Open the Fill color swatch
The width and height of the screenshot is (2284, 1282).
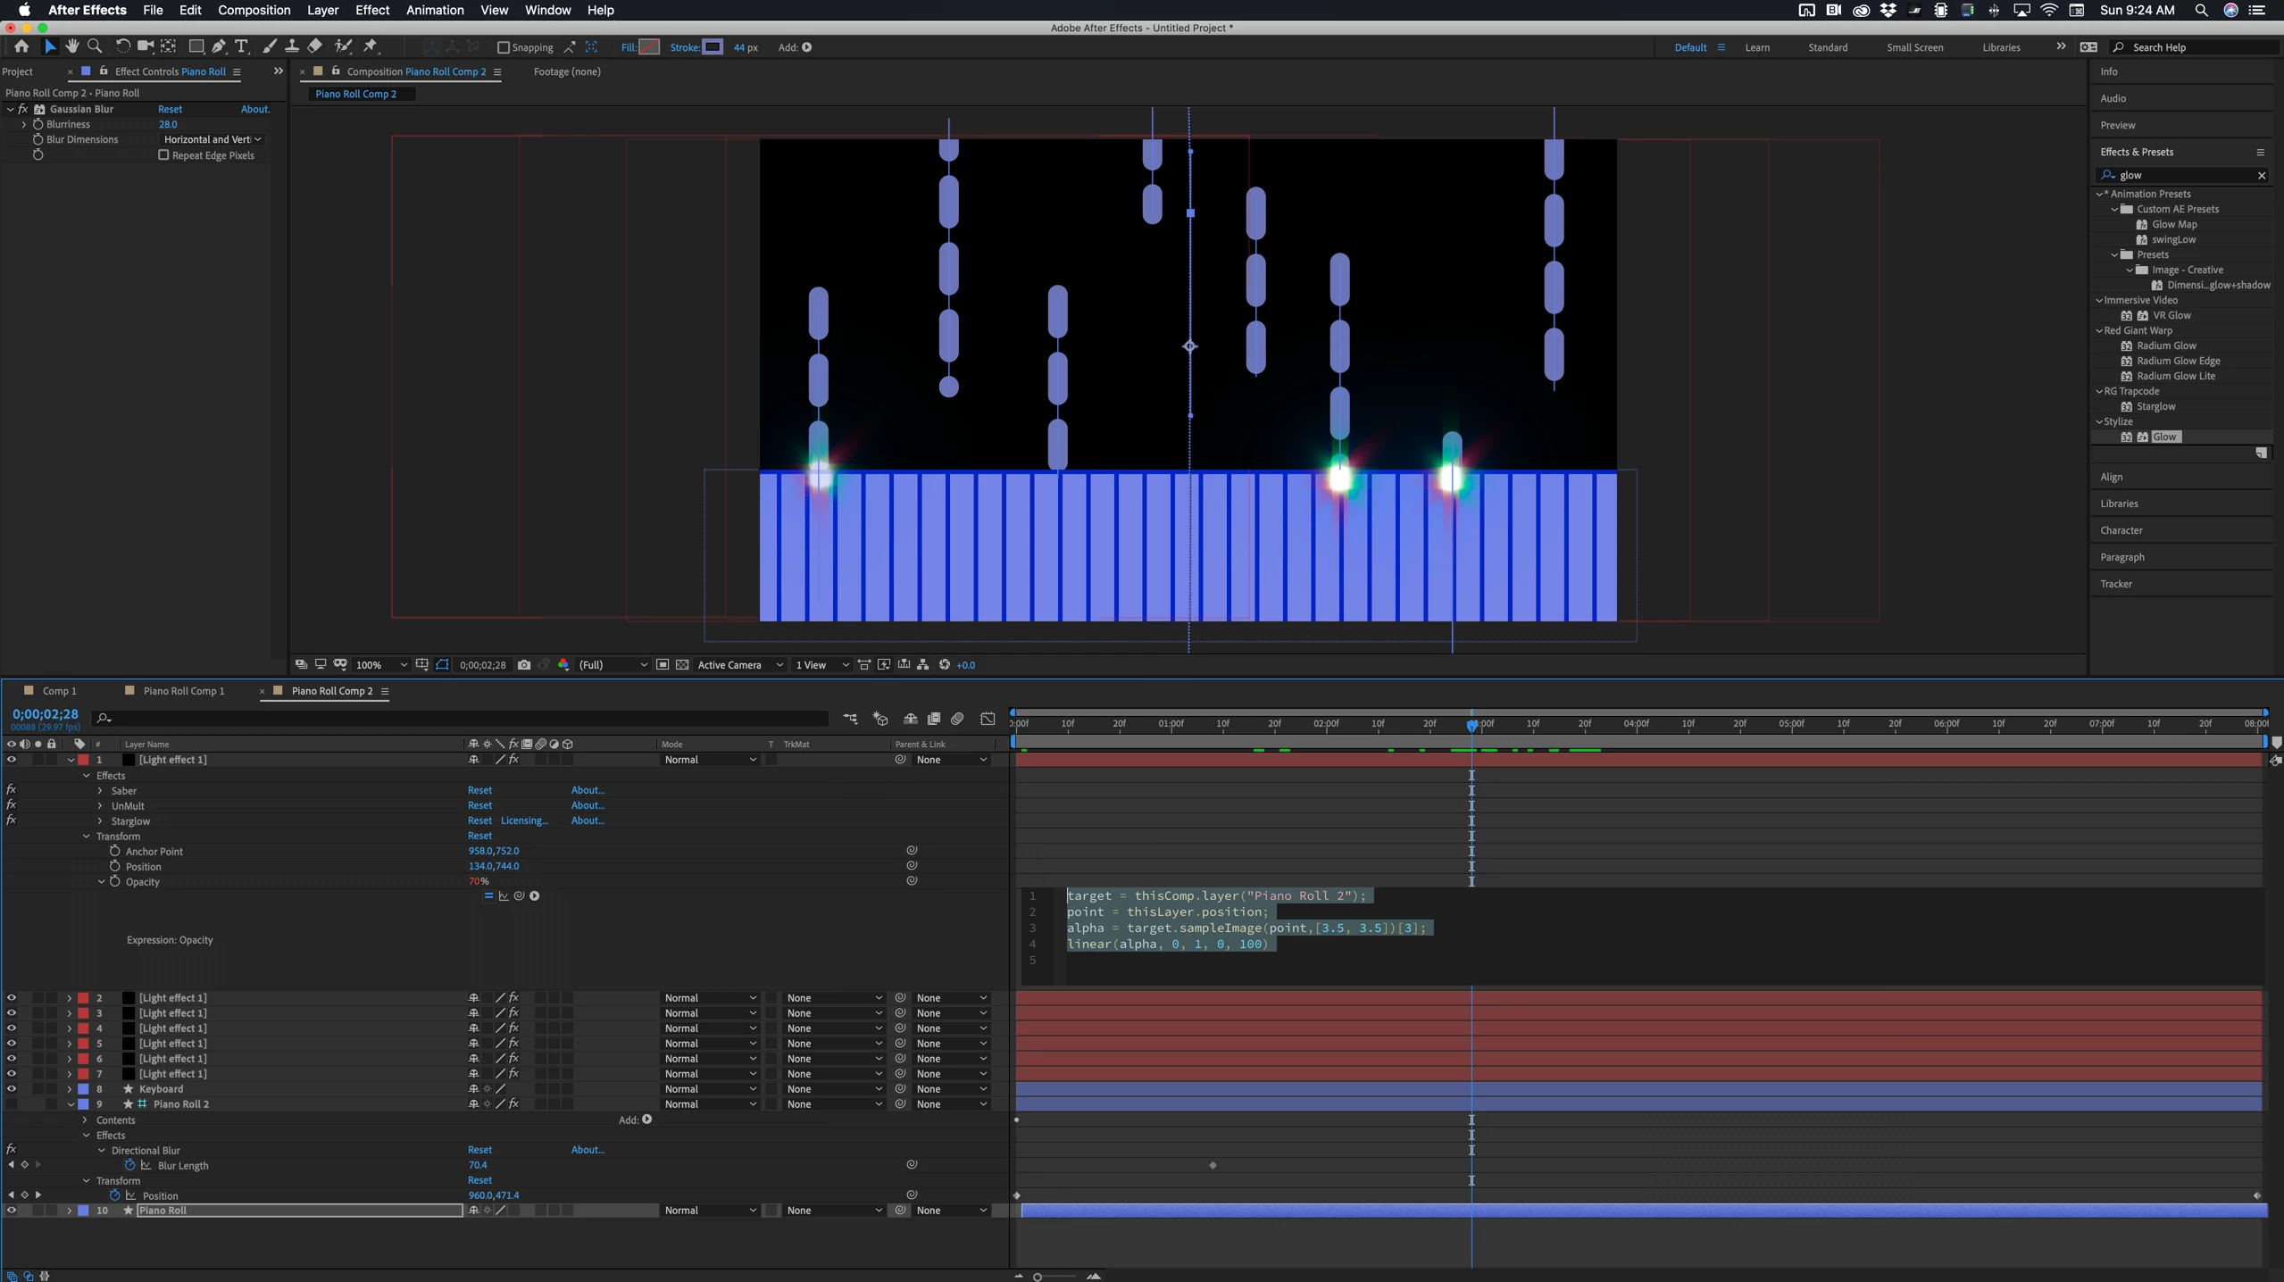coord(650,47)
